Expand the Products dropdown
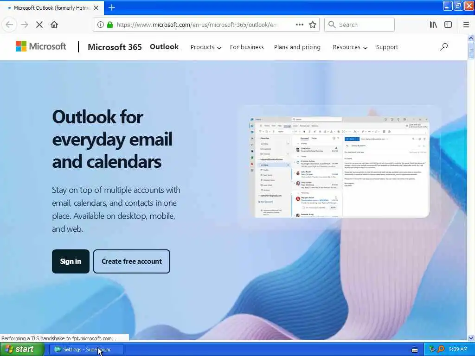The image size is (475, 356). click(205, 47)
